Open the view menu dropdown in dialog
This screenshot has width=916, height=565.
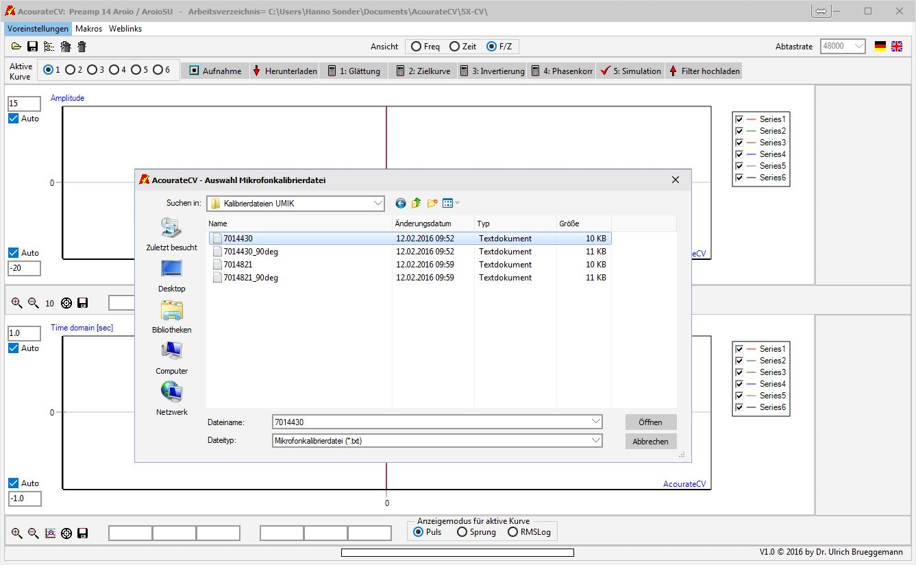point(451,203)
